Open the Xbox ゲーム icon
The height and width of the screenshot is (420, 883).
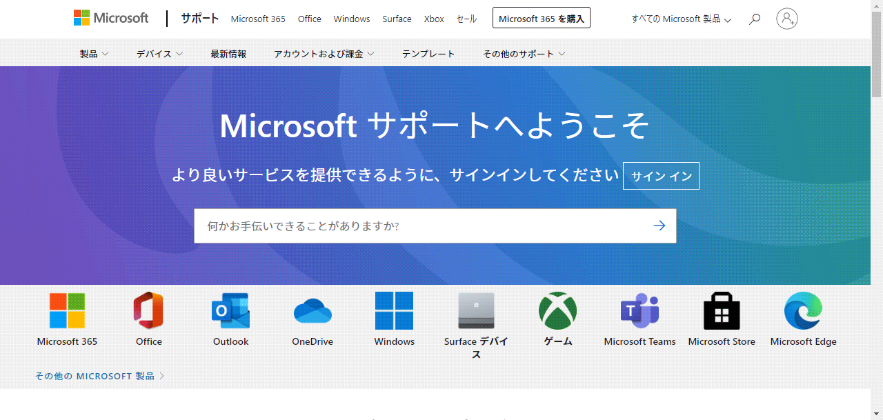557,310
